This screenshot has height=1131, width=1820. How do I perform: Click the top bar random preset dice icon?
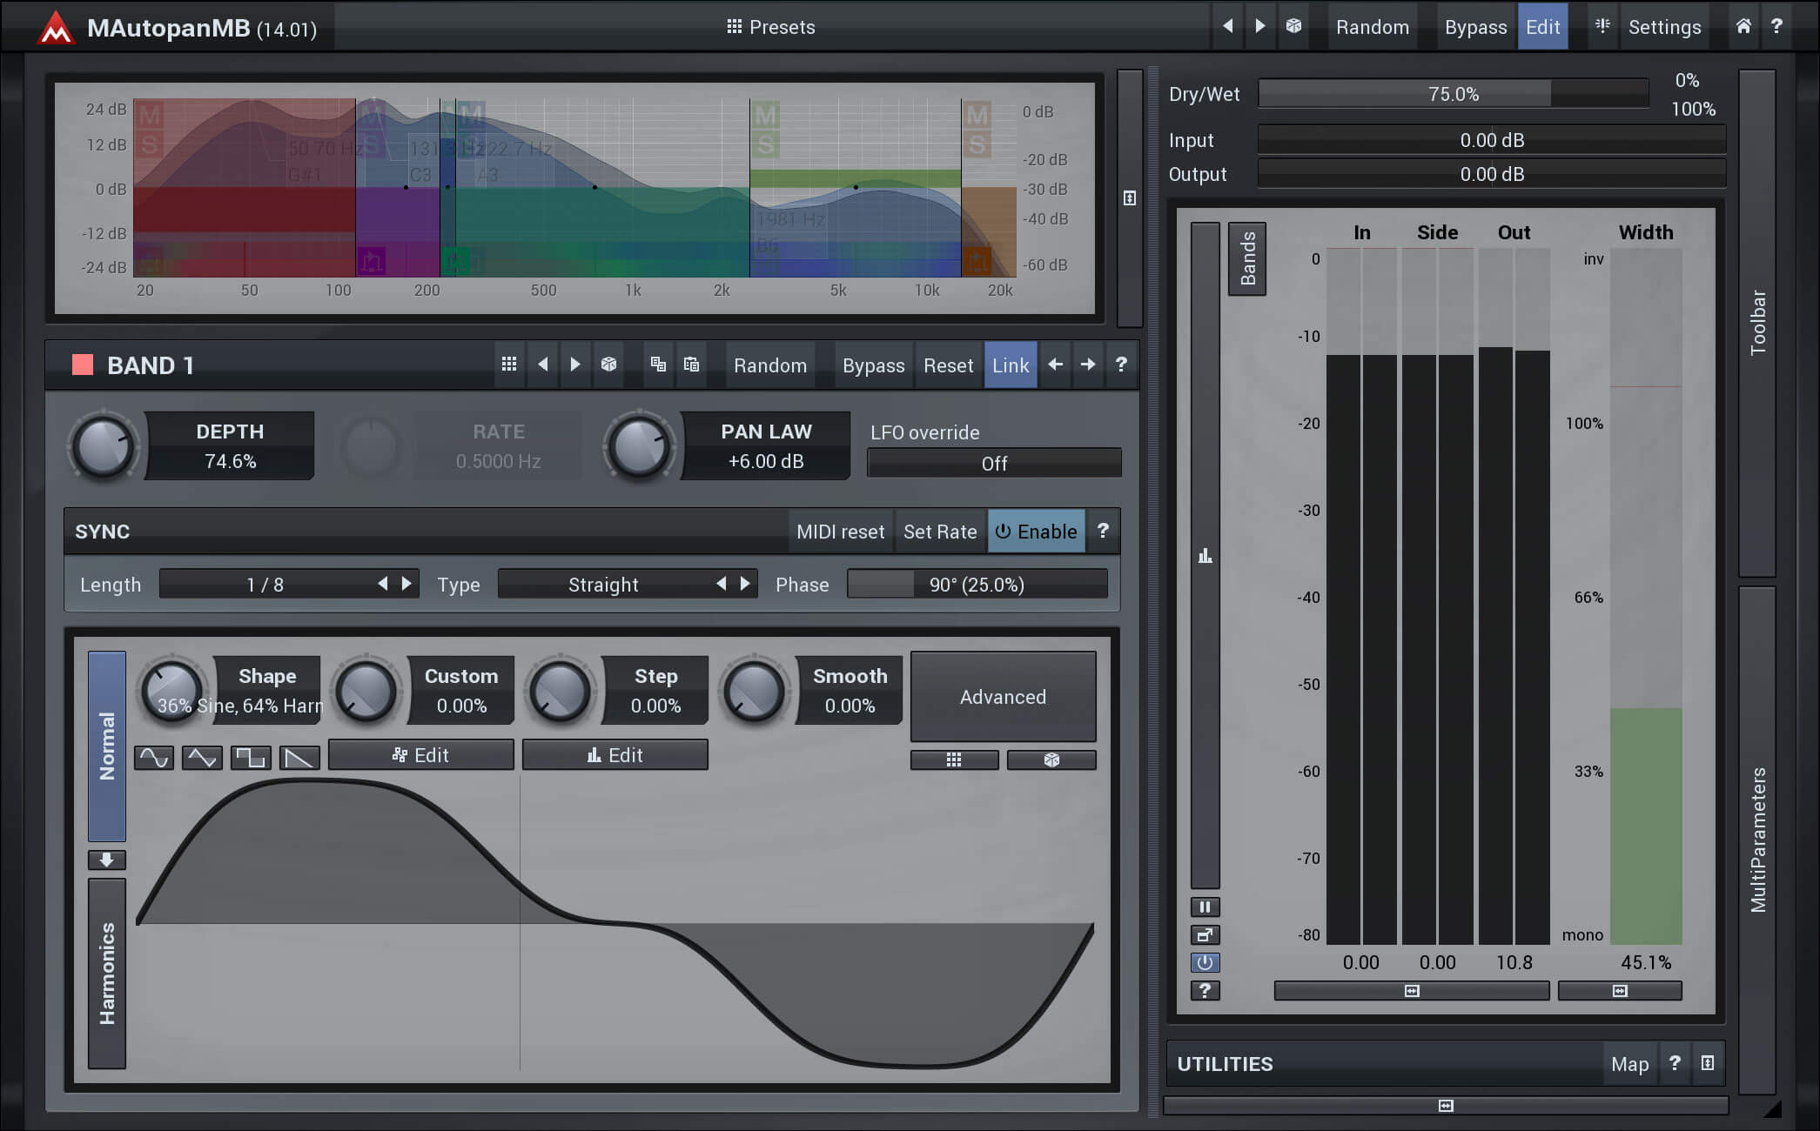pos(1293,26)
